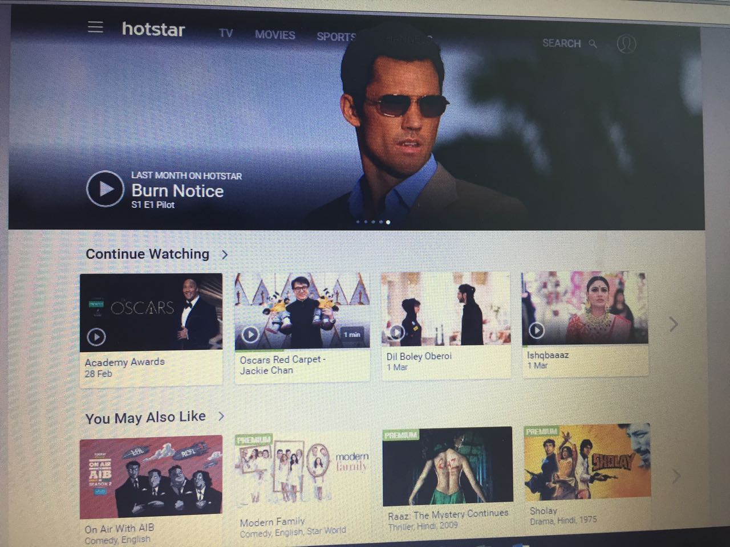Expand You May Also Like with its chevron
Screen dimensions: 730x547
[222, 417]
